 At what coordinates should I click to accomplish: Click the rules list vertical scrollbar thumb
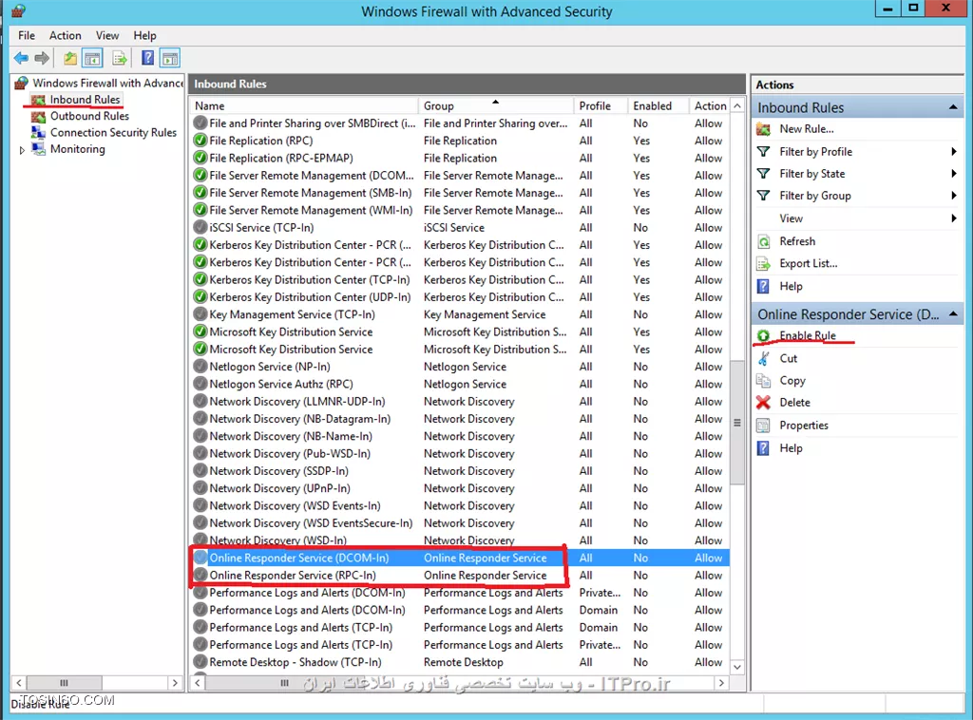point(737,423)
